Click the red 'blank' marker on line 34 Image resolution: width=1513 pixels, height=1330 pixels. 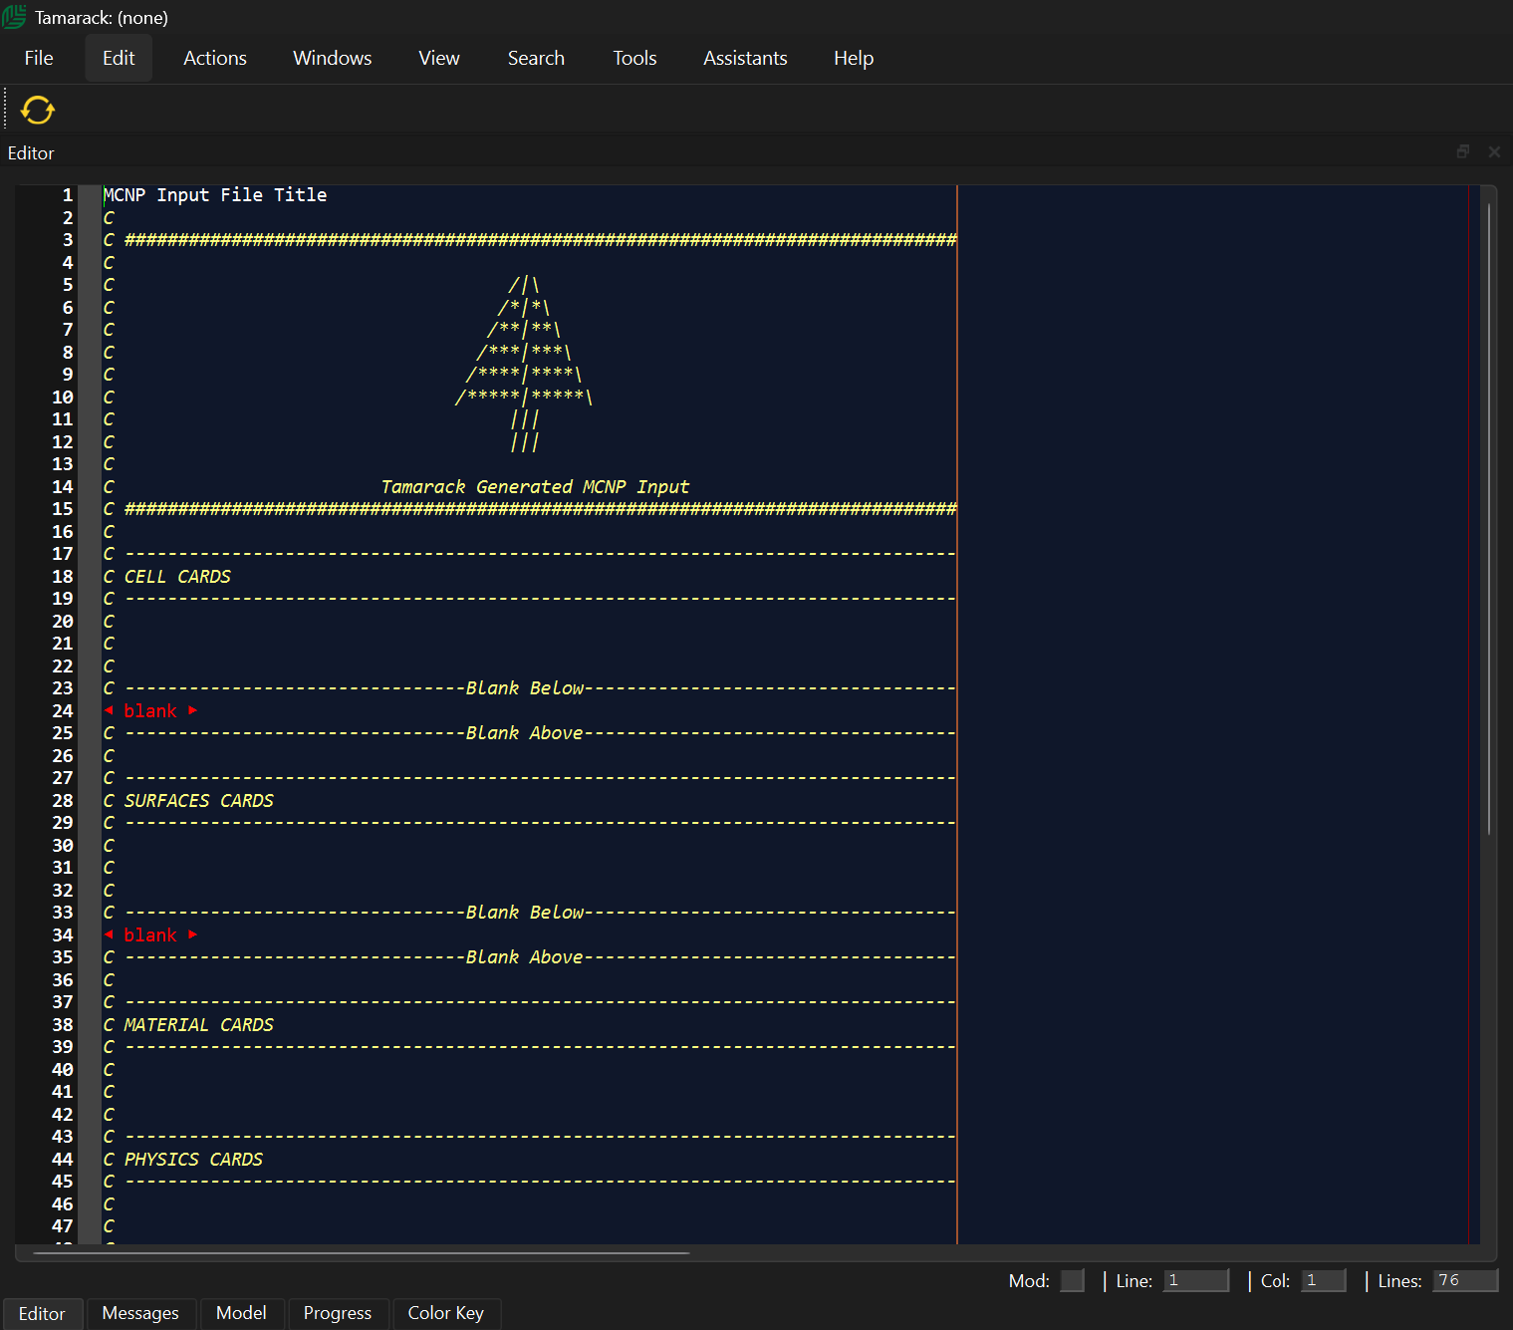click(150, 935)
